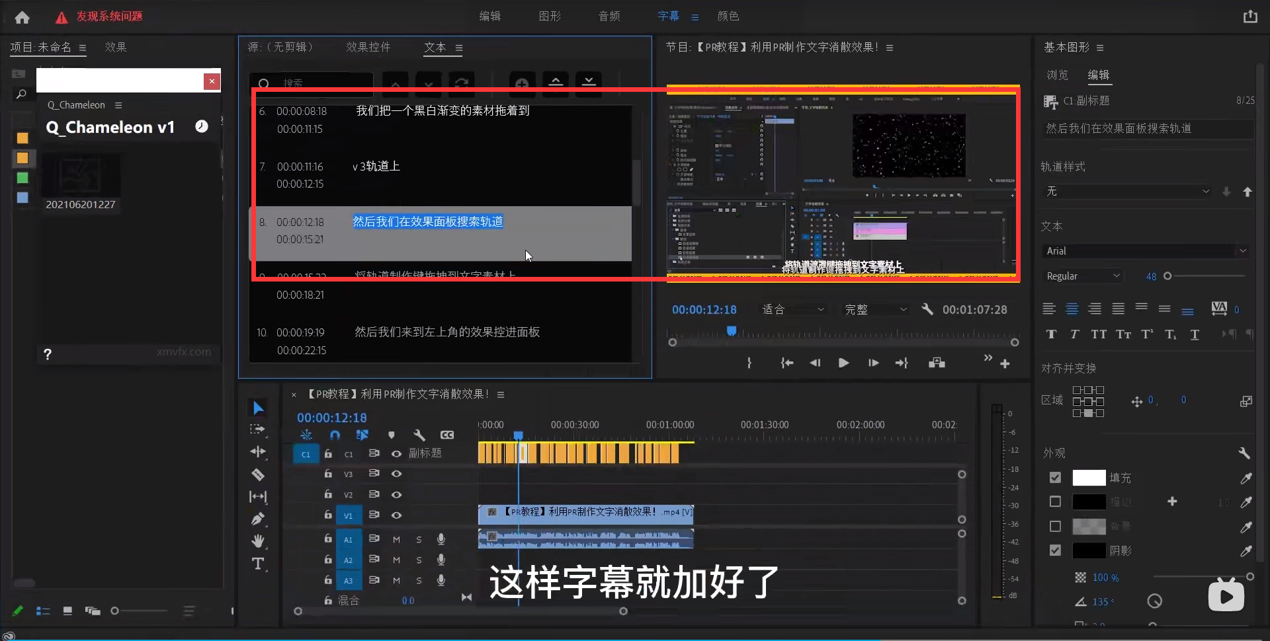Toggle the shadow checkbox
The image size is (1270, 641).
(x=1055, y=550)
